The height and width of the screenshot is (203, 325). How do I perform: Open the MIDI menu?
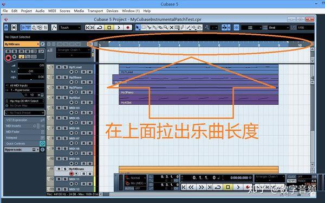(x=52, y=11)
